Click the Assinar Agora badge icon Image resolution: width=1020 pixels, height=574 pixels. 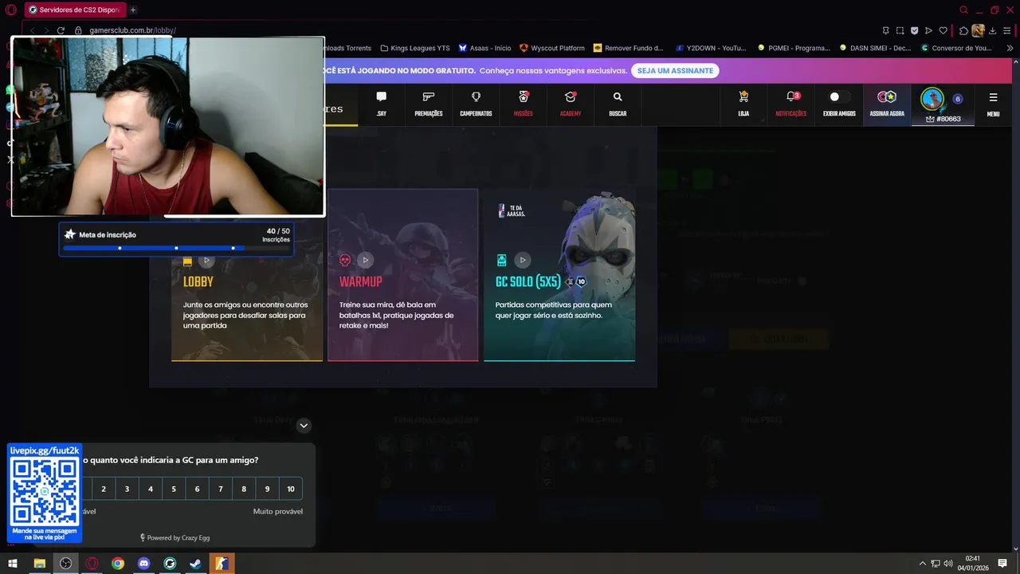click(887, 96)
